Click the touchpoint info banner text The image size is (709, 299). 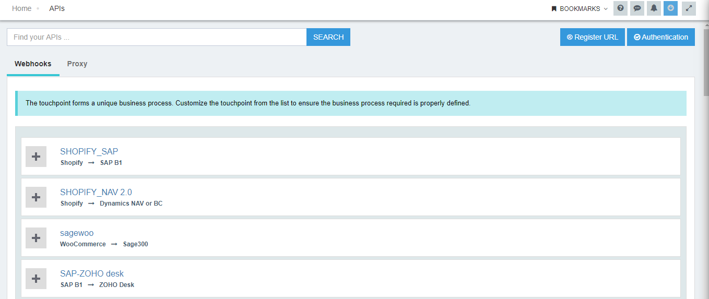coord(248,103)
